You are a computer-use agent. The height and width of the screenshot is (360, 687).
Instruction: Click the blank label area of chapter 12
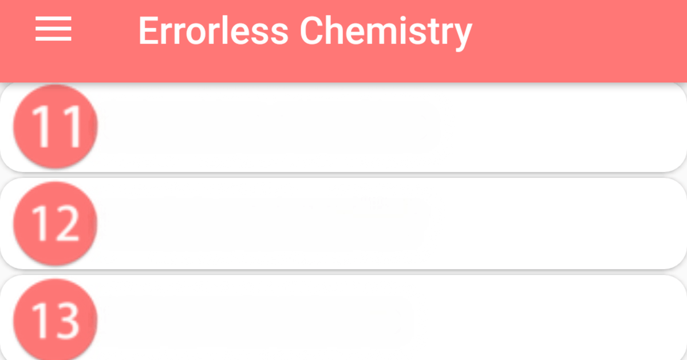coord(258,223)
